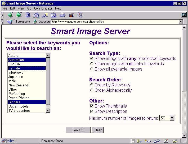188x144 pixels.
Task: Open the Newsgroups component bar icon
Action: (157, 141)
